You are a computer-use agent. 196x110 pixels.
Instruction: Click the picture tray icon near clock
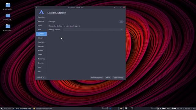(x=173, y=108)
